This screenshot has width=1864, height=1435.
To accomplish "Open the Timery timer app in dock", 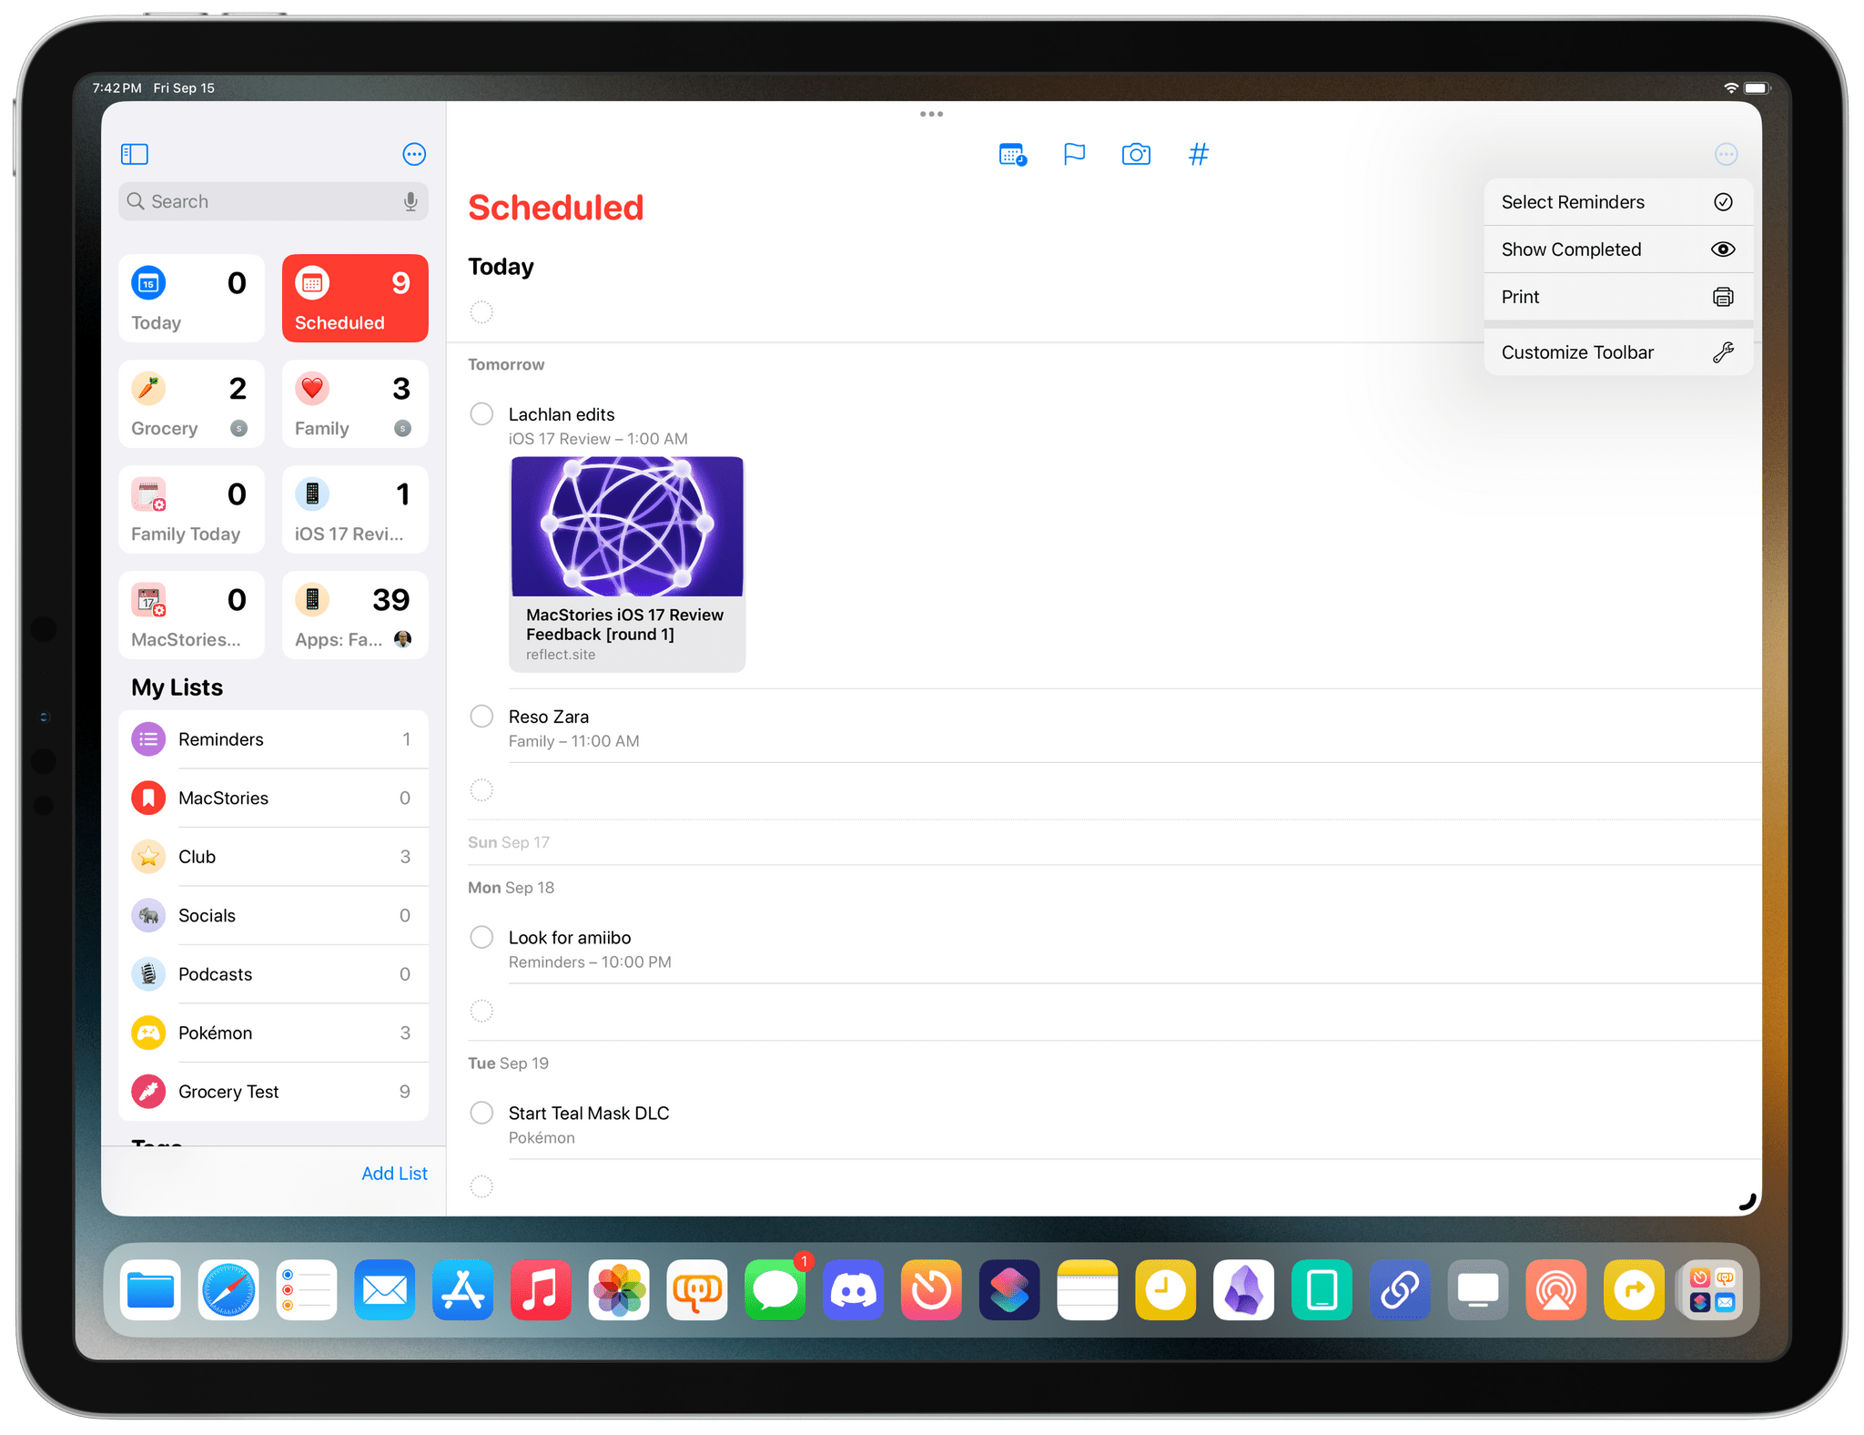I will tap(931, 1289).
